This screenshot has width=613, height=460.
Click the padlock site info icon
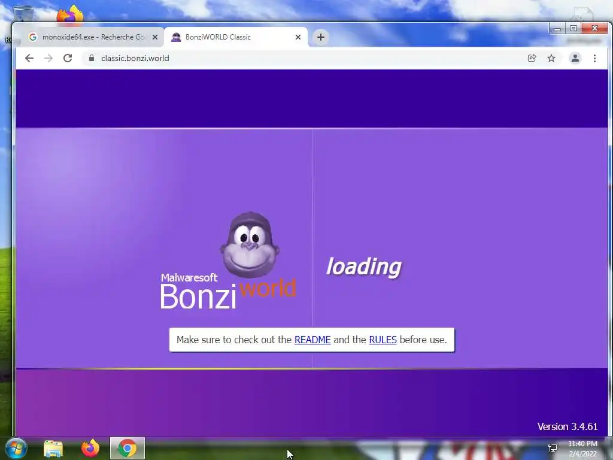(x=92, y=58)
